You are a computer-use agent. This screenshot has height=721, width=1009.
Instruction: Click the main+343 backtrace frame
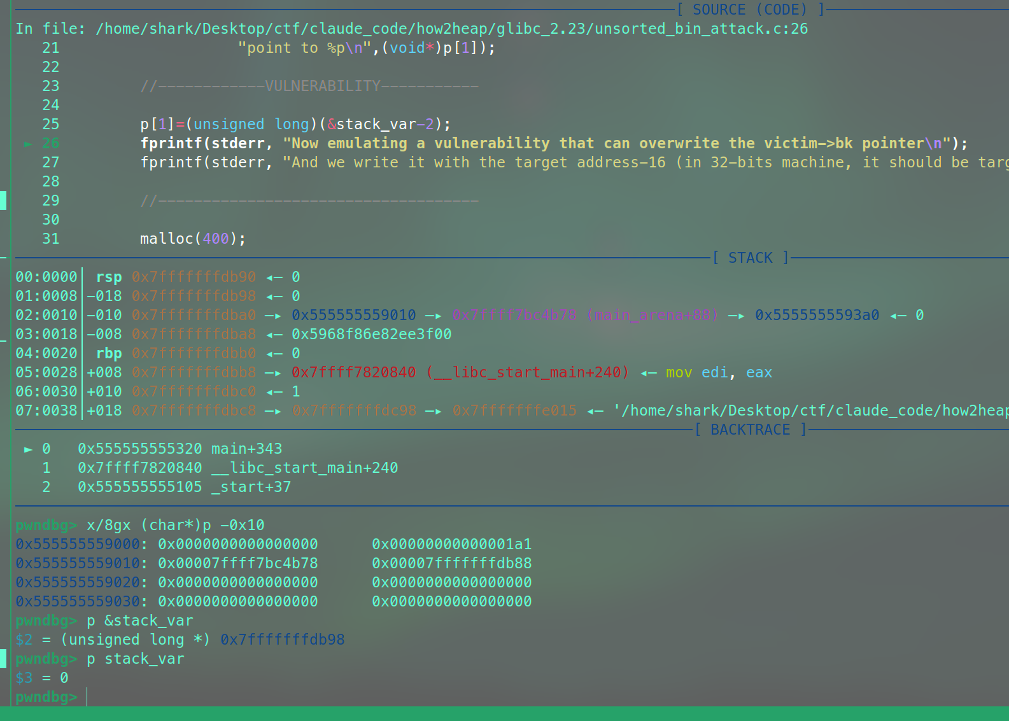click(x=246, y=449)
